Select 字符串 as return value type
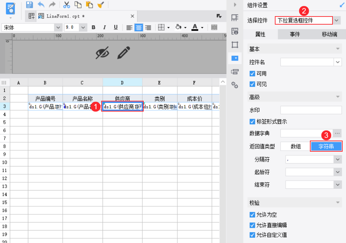This screenshot has height=243, width=346. [326, 146]
